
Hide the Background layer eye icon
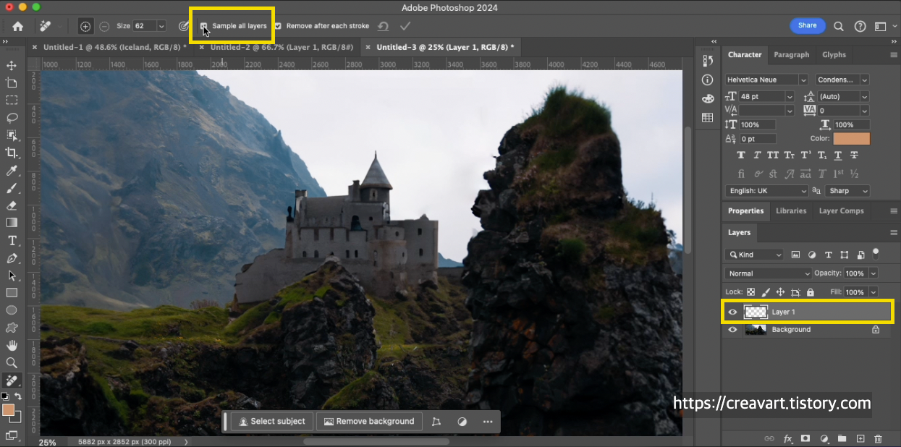(732, 330)
